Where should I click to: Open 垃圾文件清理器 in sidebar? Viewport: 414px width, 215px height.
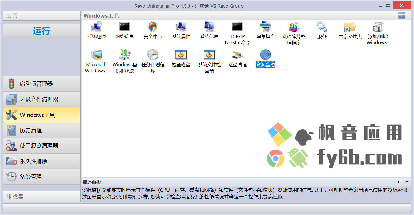pos(42,99)
